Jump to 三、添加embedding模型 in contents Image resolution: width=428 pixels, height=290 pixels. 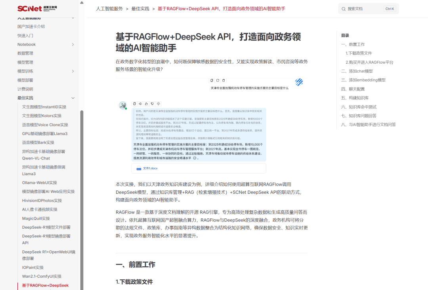[x=363, y=80]
